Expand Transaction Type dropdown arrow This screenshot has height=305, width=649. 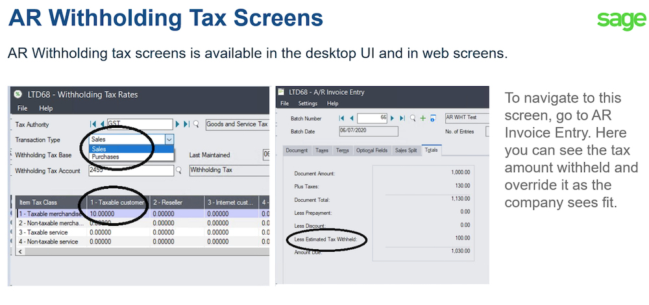pyautogui.click(x=169, y=140)
